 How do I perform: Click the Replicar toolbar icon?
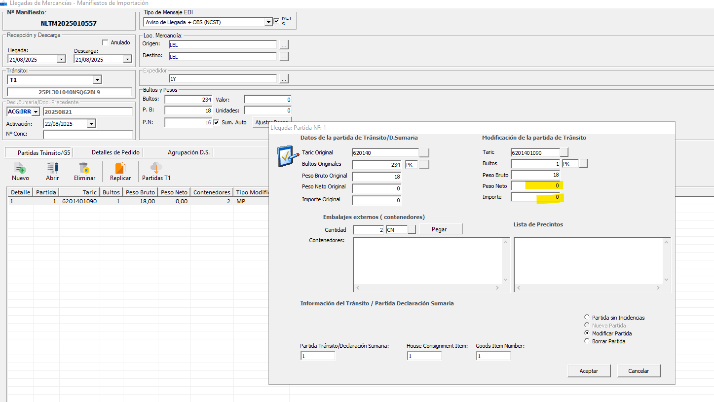(120, 168)
